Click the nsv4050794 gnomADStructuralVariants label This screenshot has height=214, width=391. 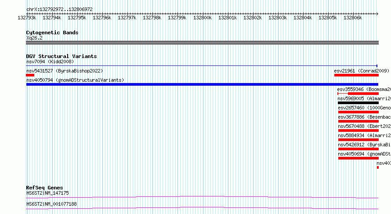(x=75, y=80)
